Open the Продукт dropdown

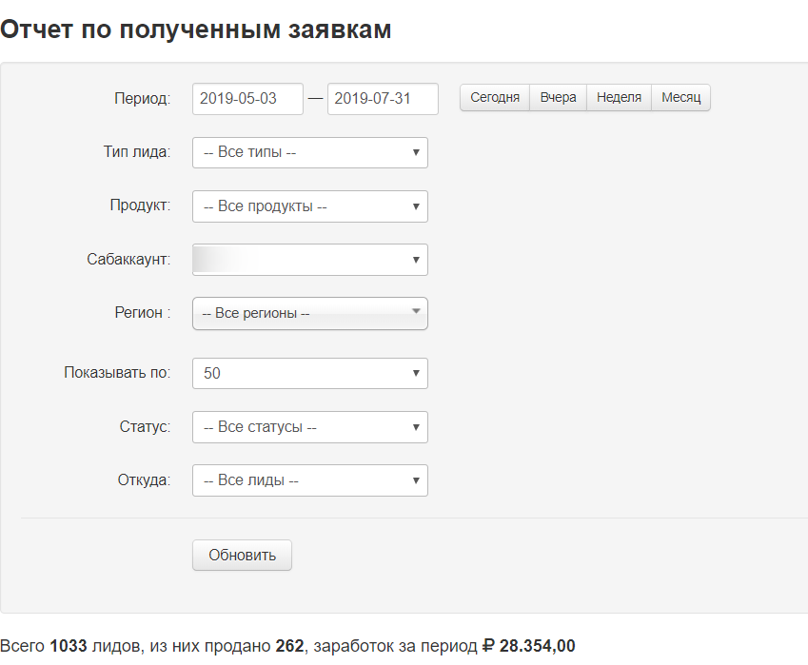[309, 206]
